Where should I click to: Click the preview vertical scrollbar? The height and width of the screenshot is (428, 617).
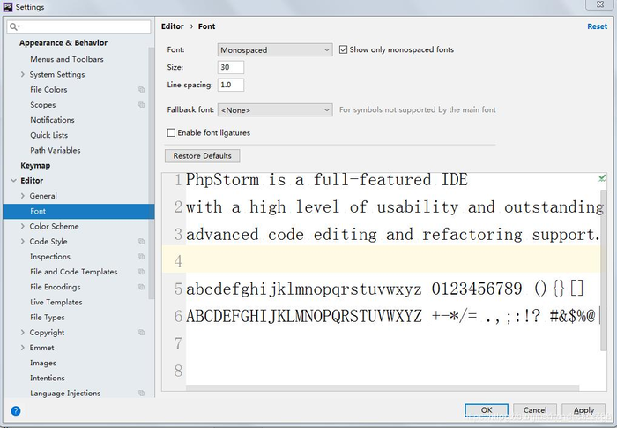click(x=603, y=270)
